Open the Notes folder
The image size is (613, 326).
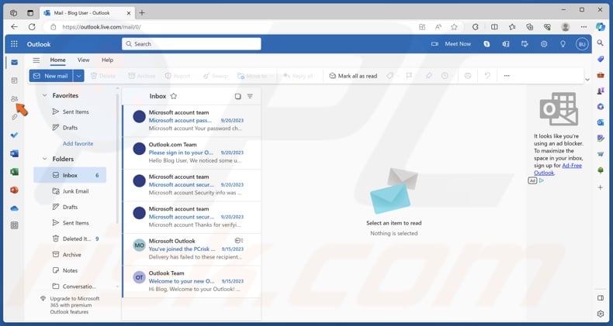(70, 270)
